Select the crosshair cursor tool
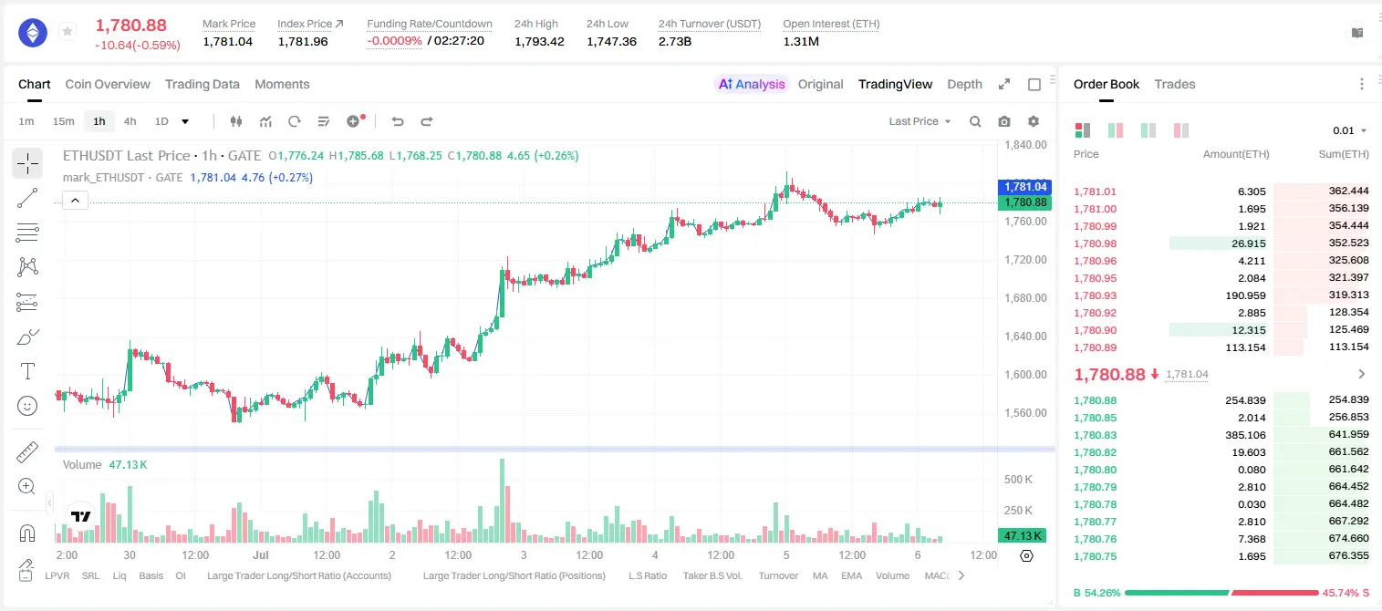This screenshot has height=611, width=1382. coord(27,164)
